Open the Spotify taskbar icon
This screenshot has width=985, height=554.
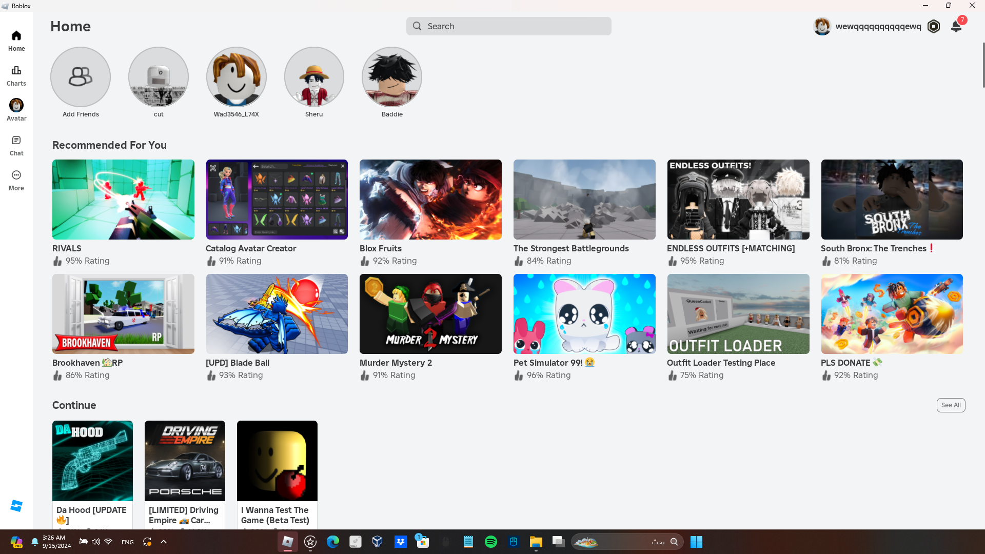click(491, 542)
